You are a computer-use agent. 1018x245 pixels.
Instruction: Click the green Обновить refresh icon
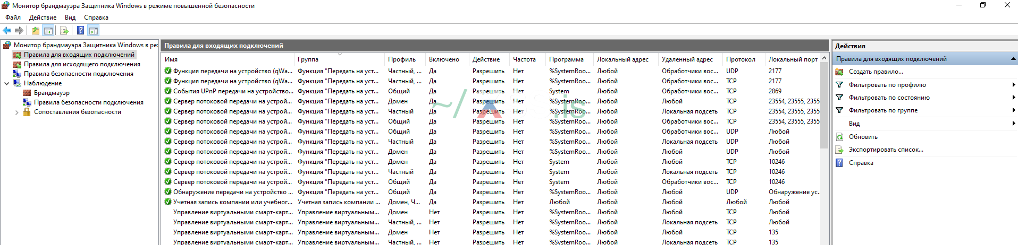click(x=839, y=137)
